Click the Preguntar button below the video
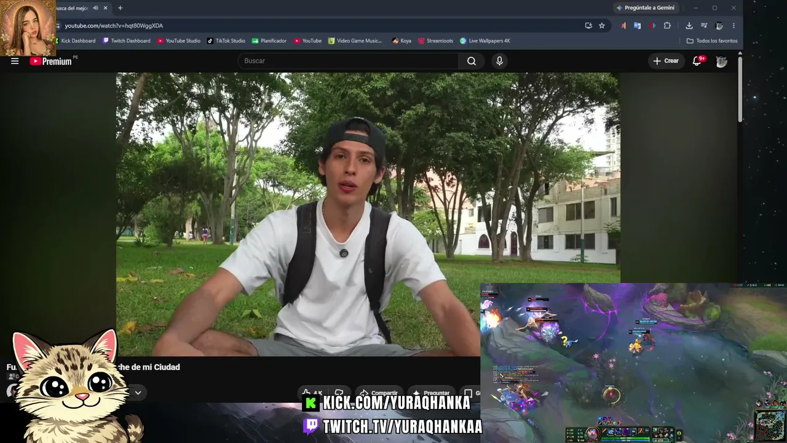This screenshot has width=787, height=443. coord(431,393)
